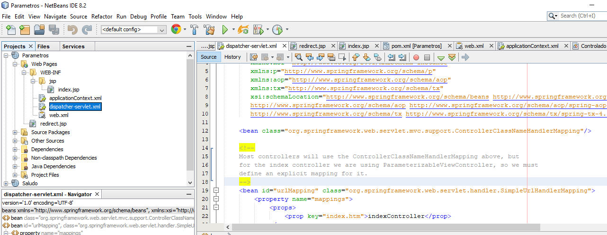Click the Validate XML double arrow icon
Screen dimensions: 607x235
pos(452,57)
